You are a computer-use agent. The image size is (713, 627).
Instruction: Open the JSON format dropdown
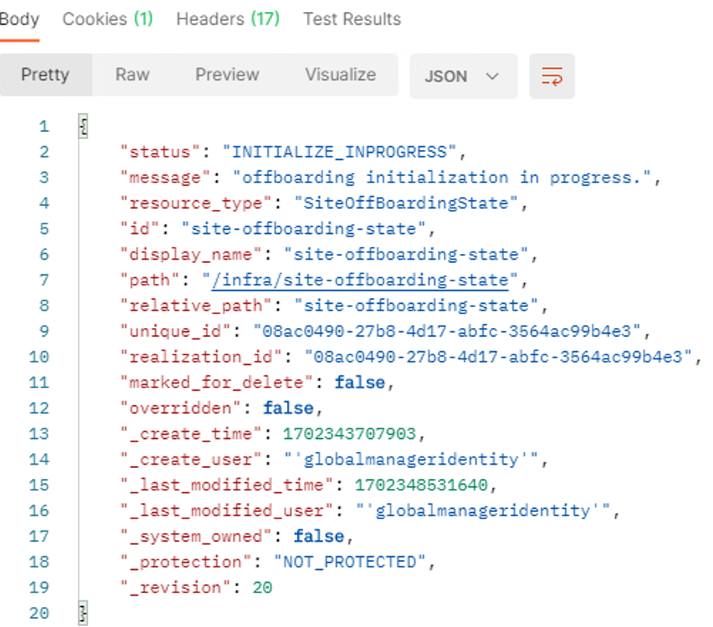pyautogui.click(x=463, y=76)
